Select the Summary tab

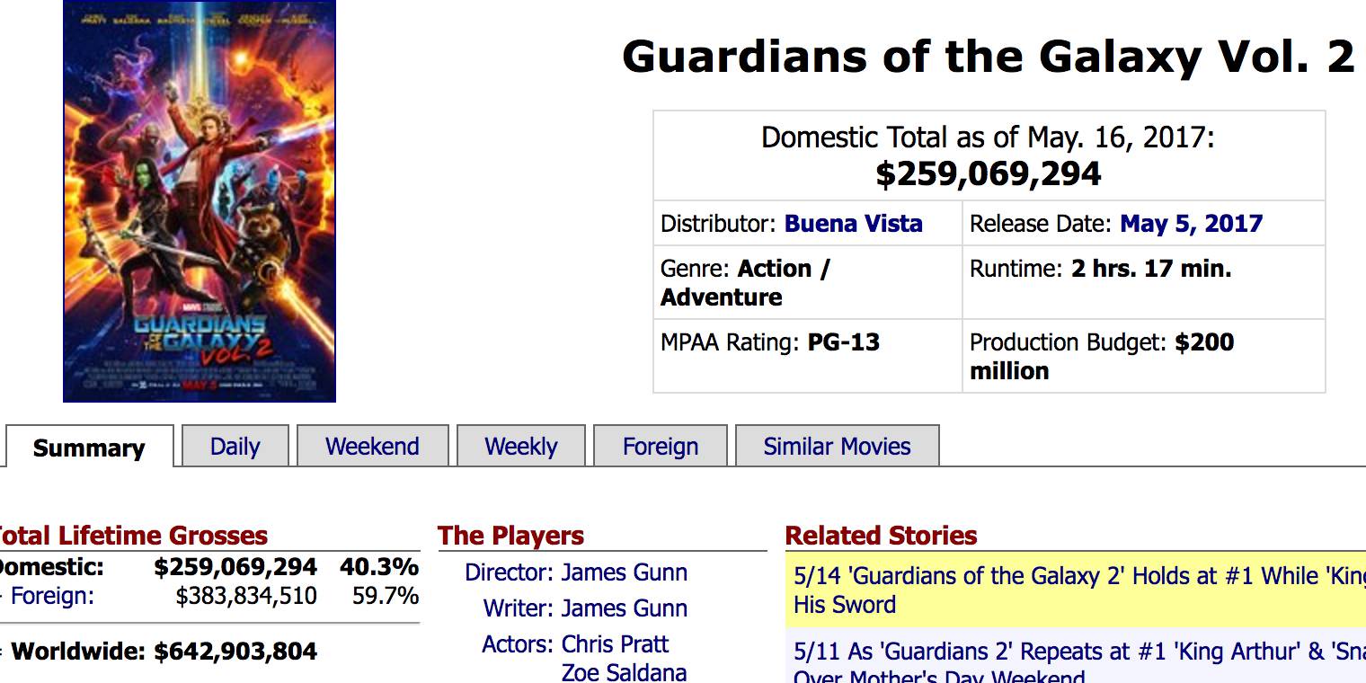click(x=89, y=448)
